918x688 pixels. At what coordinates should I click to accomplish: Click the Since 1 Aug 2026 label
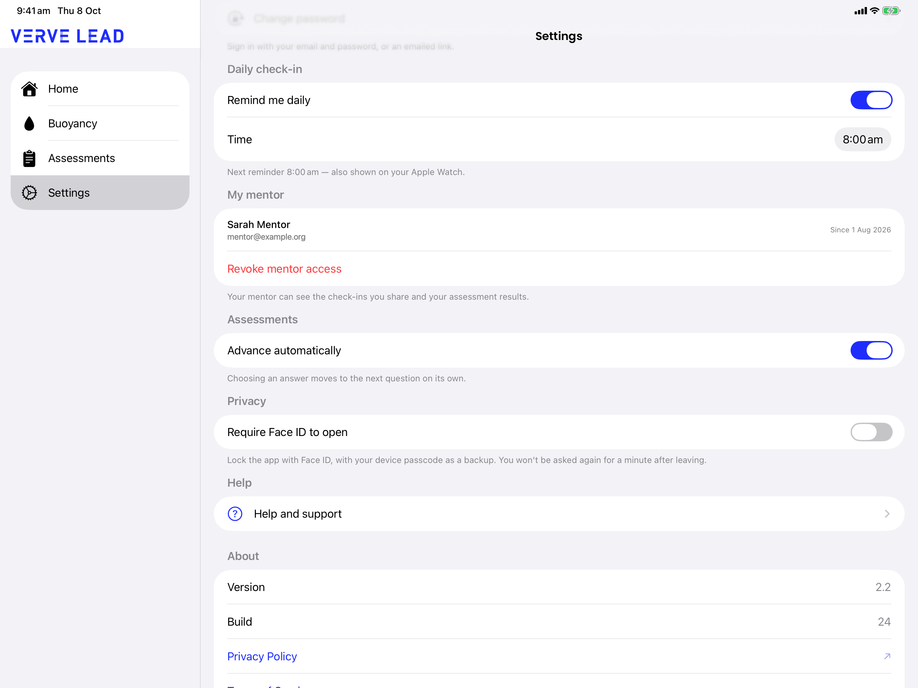[x=860, y=230]
